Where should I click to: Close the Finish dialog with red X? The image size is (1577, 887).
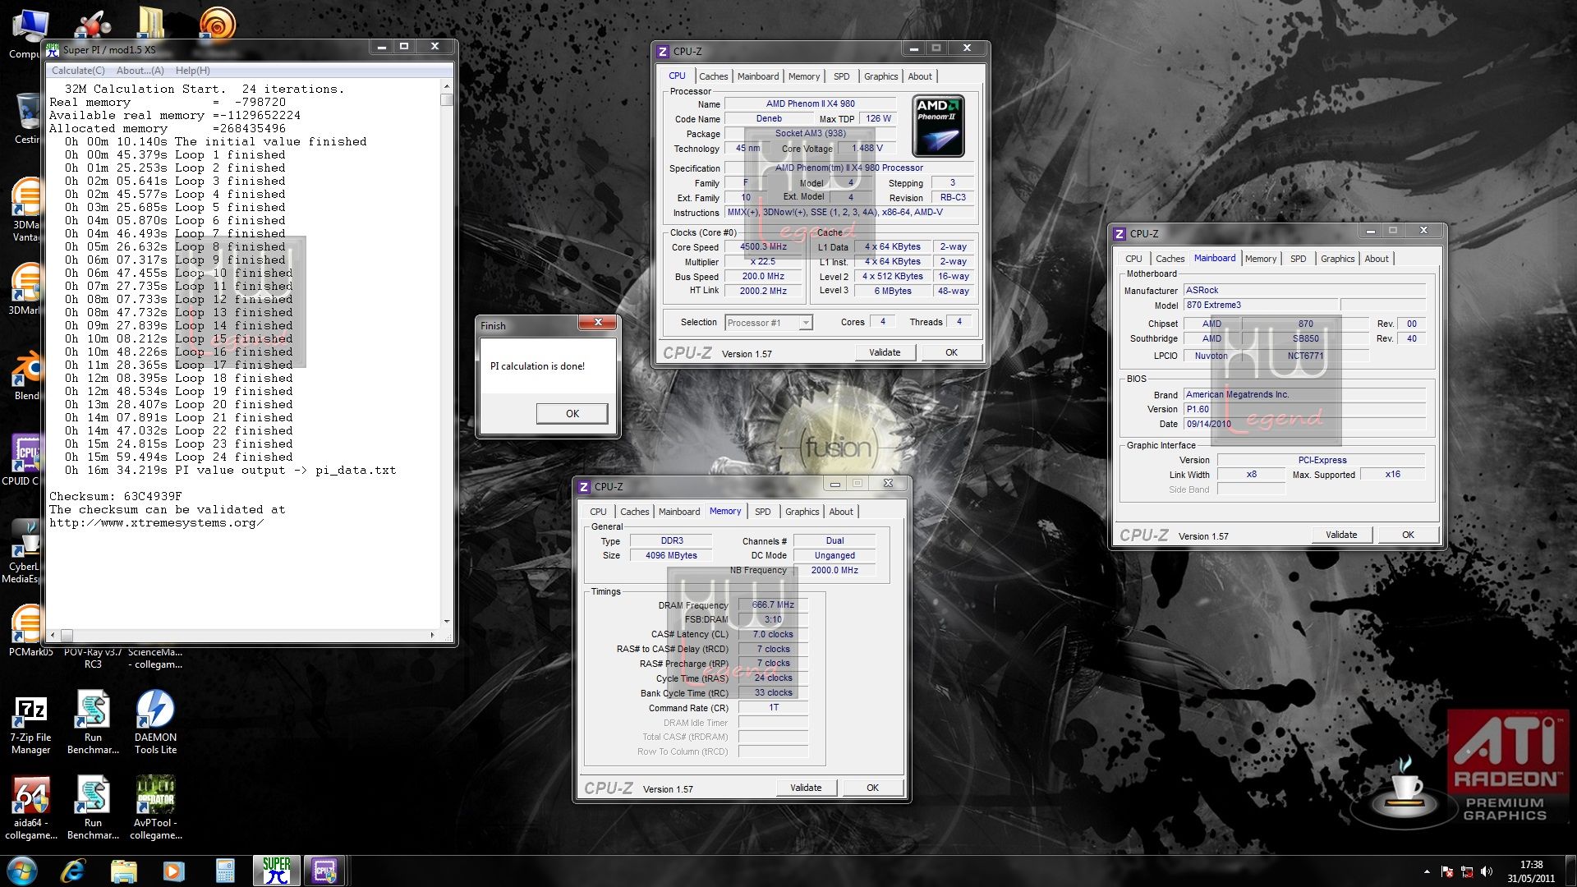598,323
